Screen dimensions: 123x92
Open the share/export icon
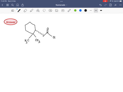(23, 5)
